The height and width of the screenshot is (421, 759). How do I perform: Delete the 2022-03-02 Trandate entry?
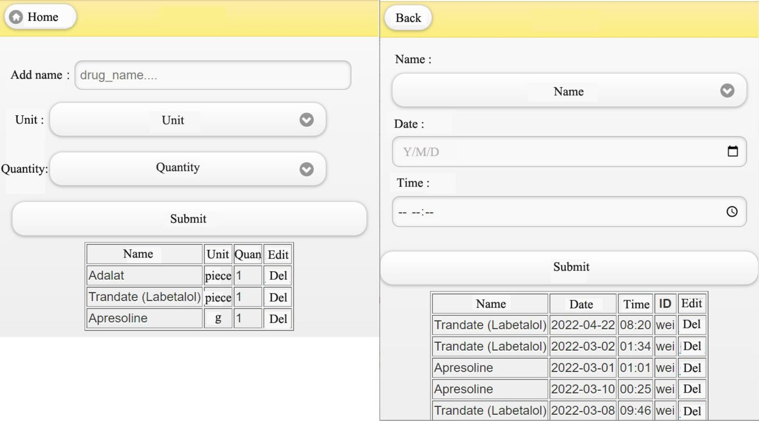pyautogui.click(x=692, y=346)
